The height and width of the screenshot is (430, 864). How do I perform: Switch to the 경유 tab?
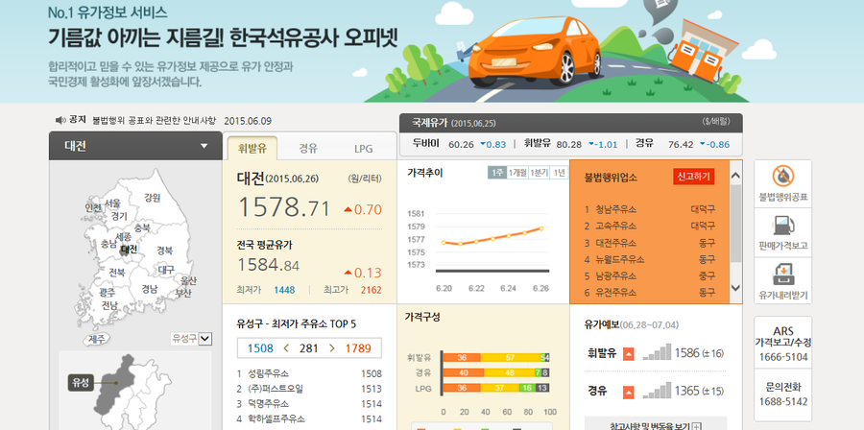tap(308, 148)
